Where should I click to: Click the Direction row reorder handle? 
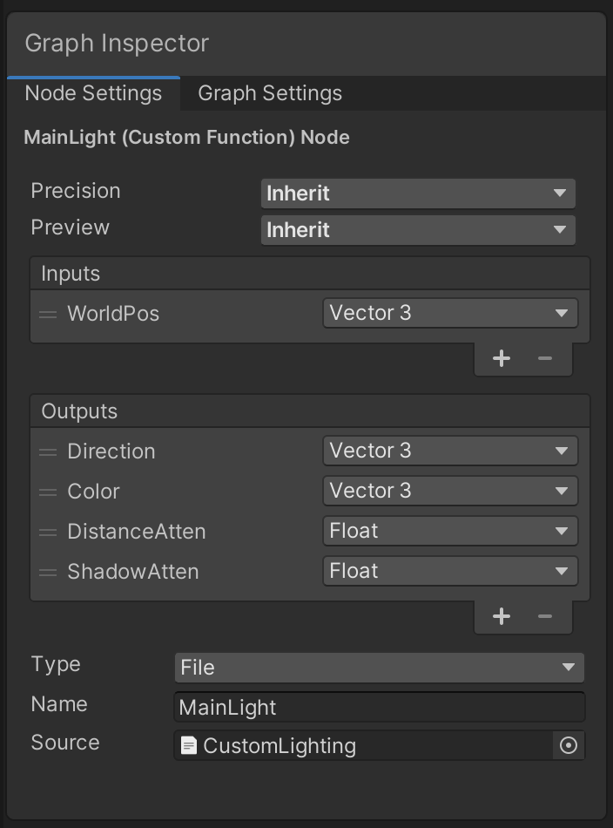point(48,451)
